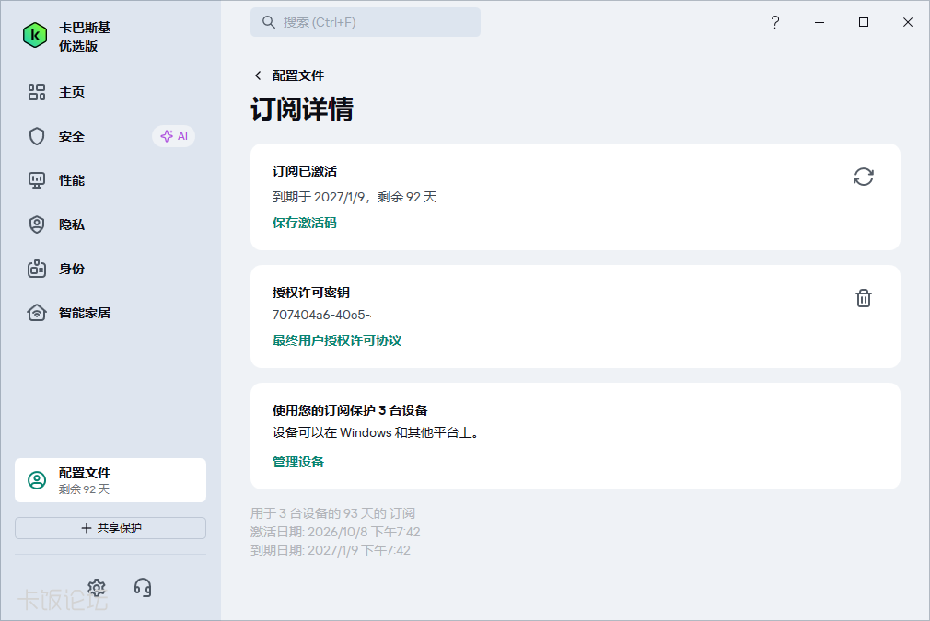Refresh subscription status with the sync icon
This screenshot has height=621, width=930.
864,177
